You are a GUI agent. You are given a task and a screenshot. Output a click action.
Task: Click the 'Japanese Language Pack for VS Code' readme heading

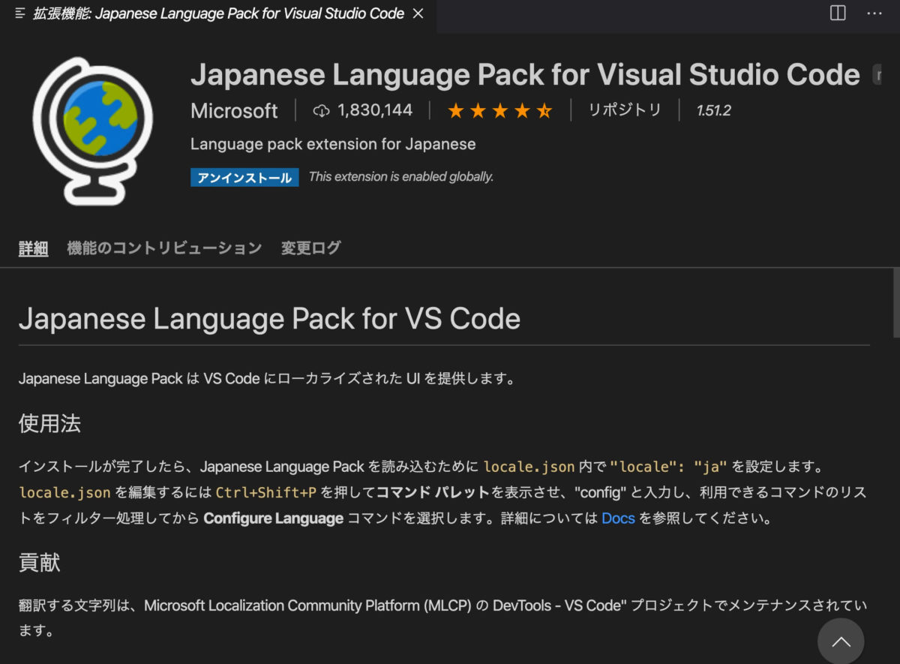(x=269, y=319)
